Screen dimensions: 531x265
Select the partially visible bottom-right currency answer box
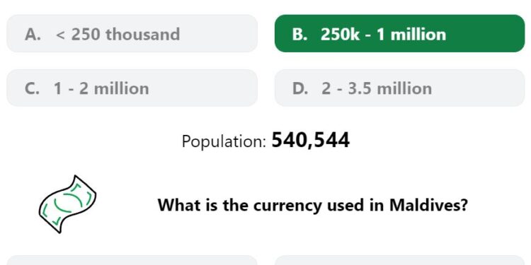399,260
